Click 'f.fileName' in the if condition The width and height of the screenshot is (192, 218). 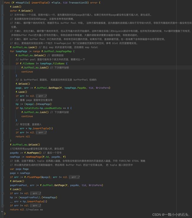[x=27, y=64]
